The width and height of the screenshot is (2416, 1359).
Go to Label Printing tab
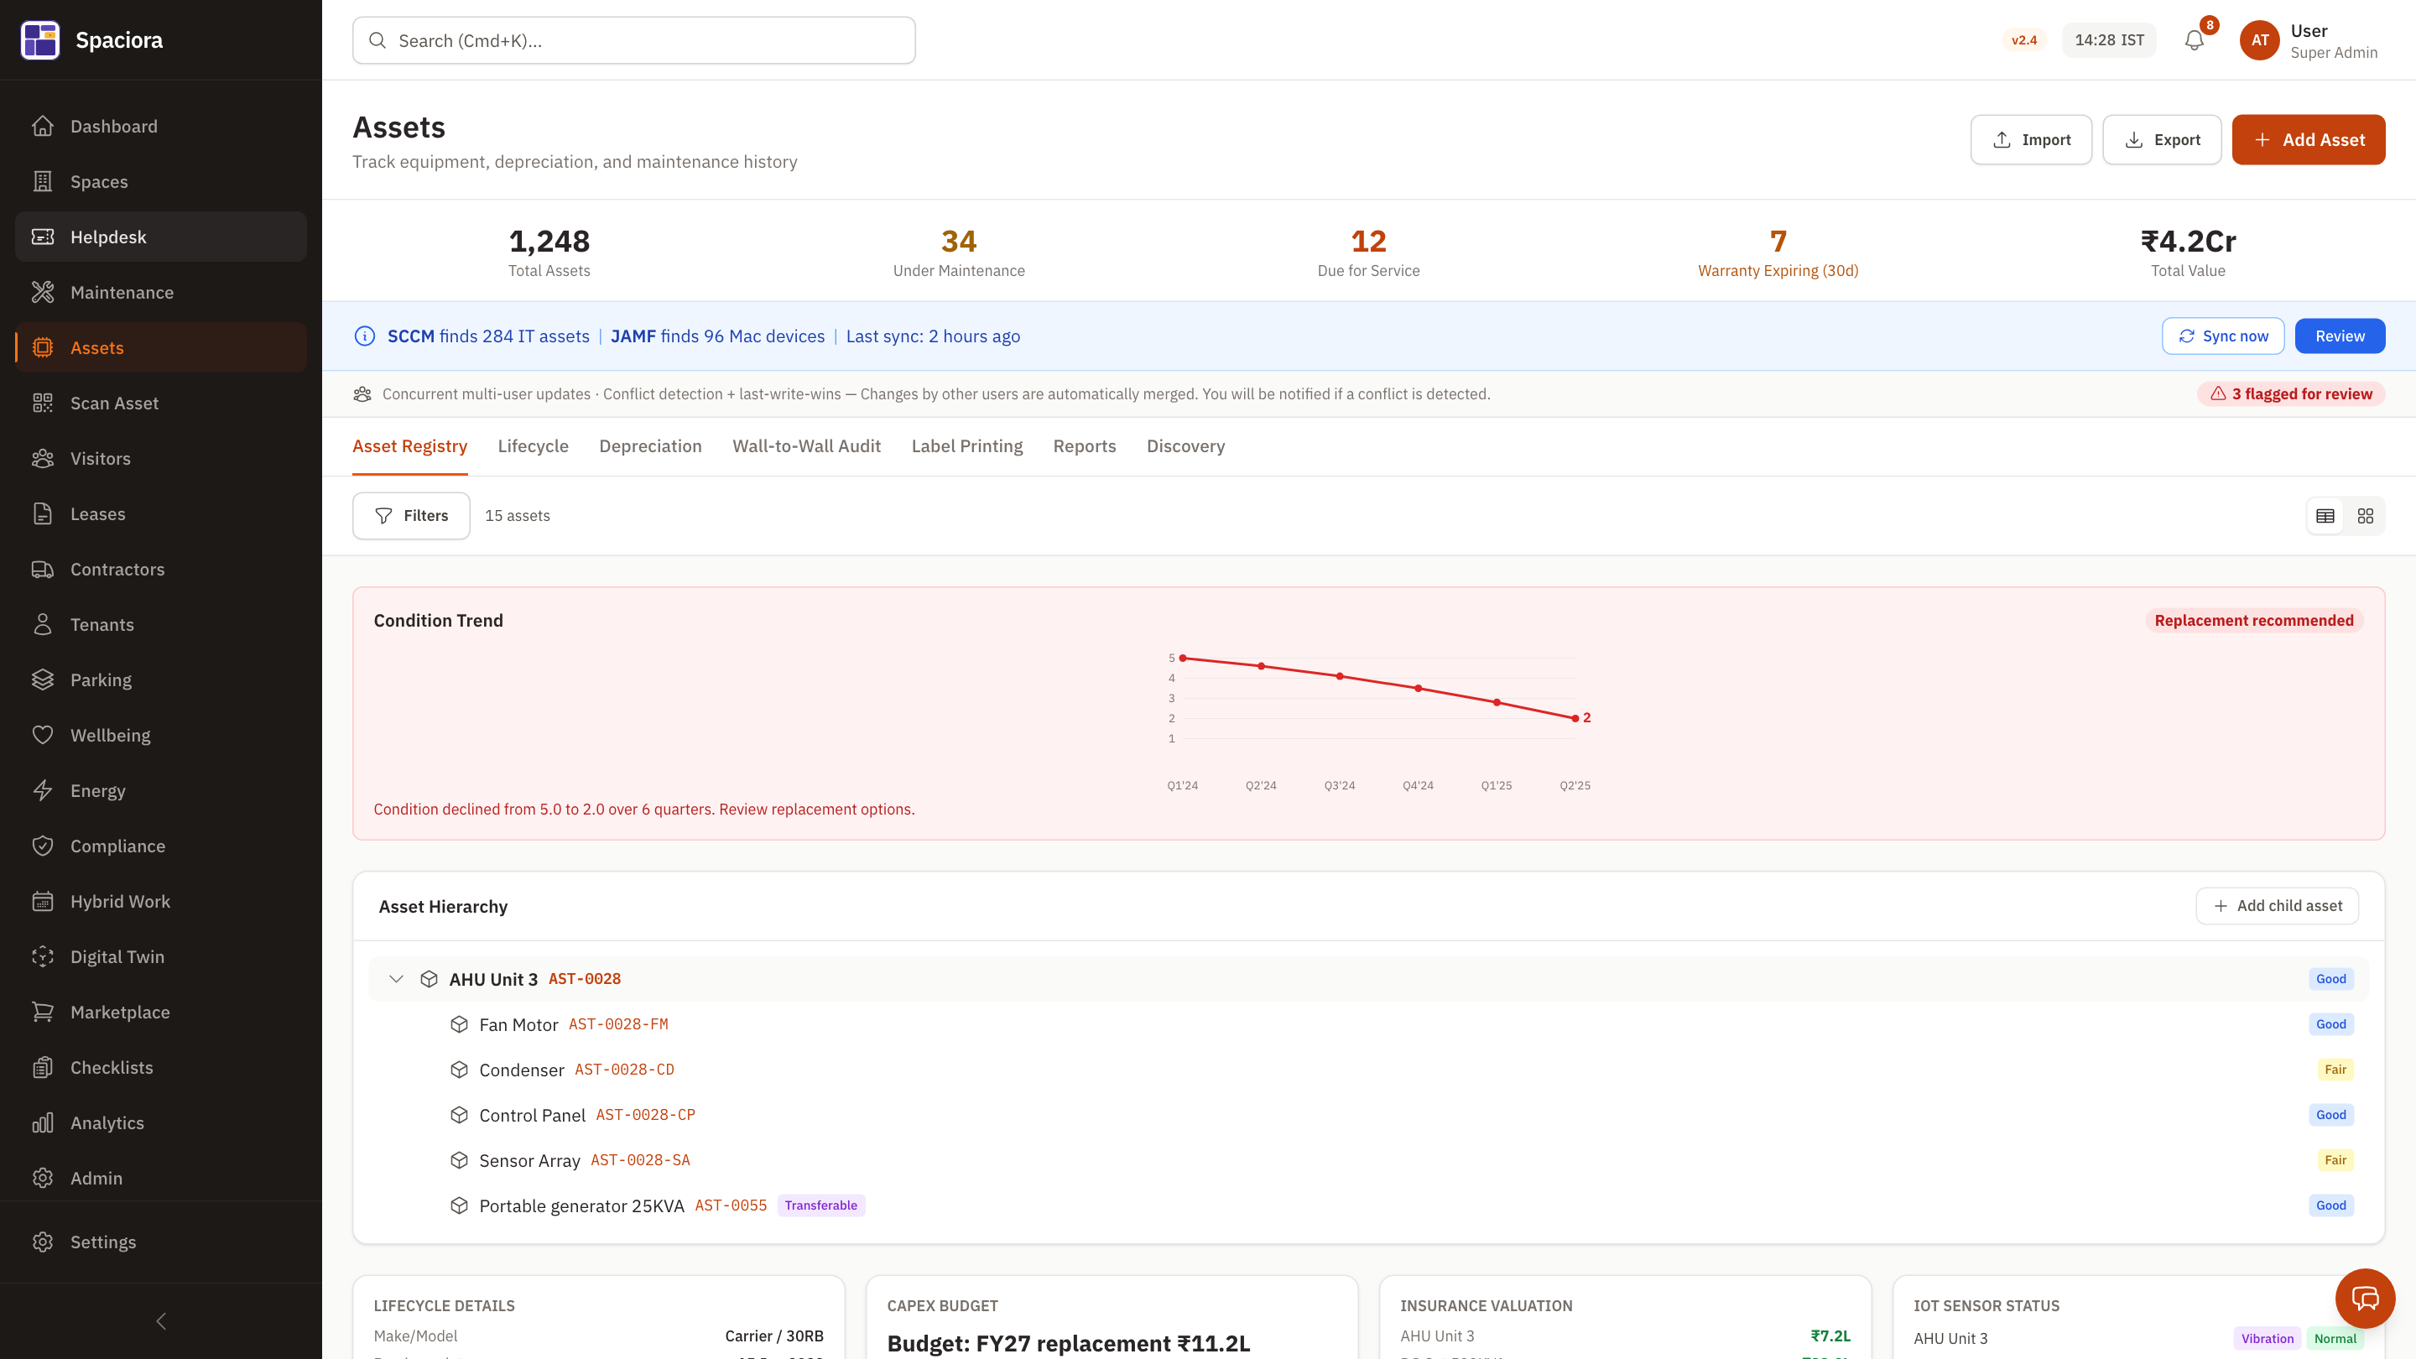(x=966, y=445)
